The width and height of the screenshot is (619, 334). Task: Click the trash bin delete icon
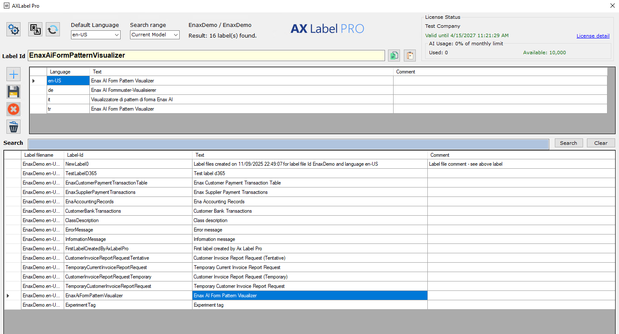tap(14, 127)
